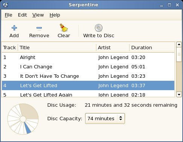Viewport: 183px width, 142px height.
Task: Click the scrollbar down arrow
Action: pyautogui.click(x=179, y=95)
